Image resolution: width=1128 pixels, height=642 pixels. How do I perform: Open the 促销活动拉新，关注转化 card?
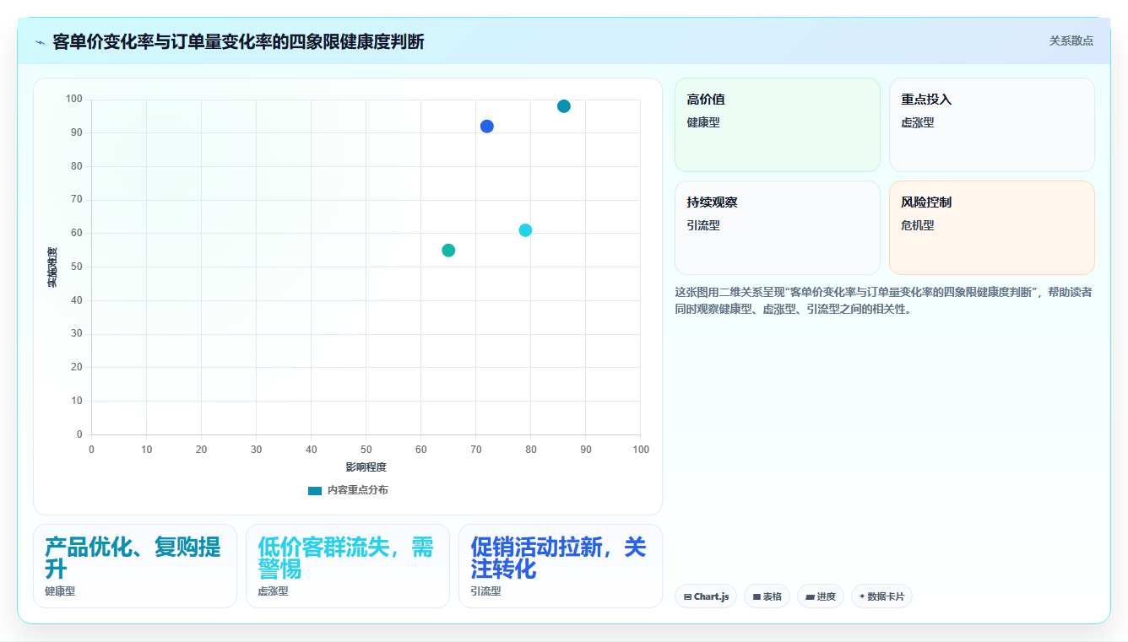coord(561,566)
